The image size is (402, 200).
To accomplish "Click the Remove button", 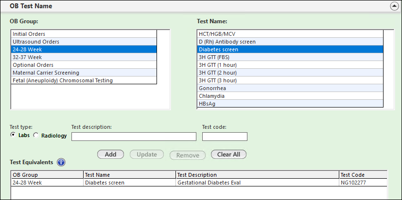I will click(x=188, y=155).
